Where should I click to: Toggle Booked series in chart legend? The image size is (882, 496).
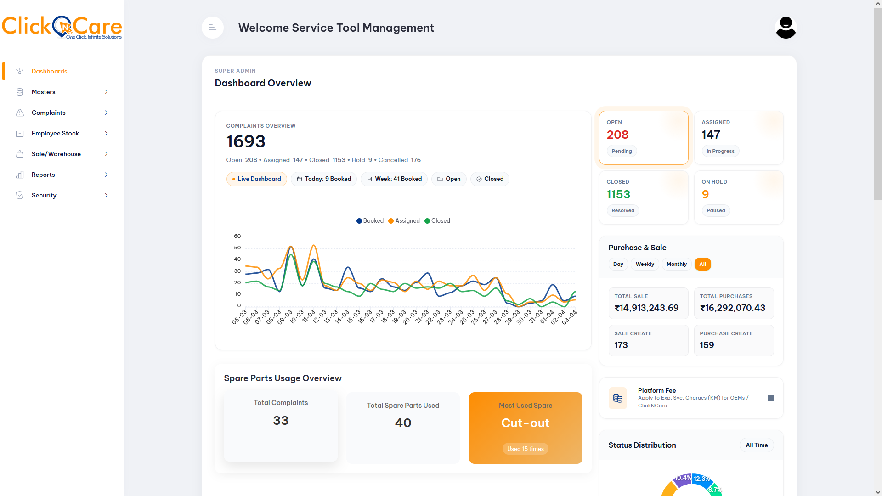[x=370, y=221]
